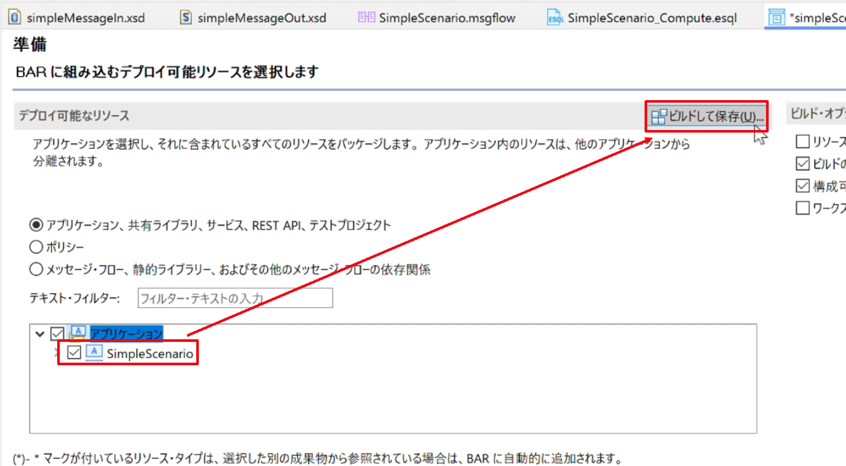Viewport: 846px width, 466px height.
Task: Select the アプリケーション tree row label
Action: [126, 333]
